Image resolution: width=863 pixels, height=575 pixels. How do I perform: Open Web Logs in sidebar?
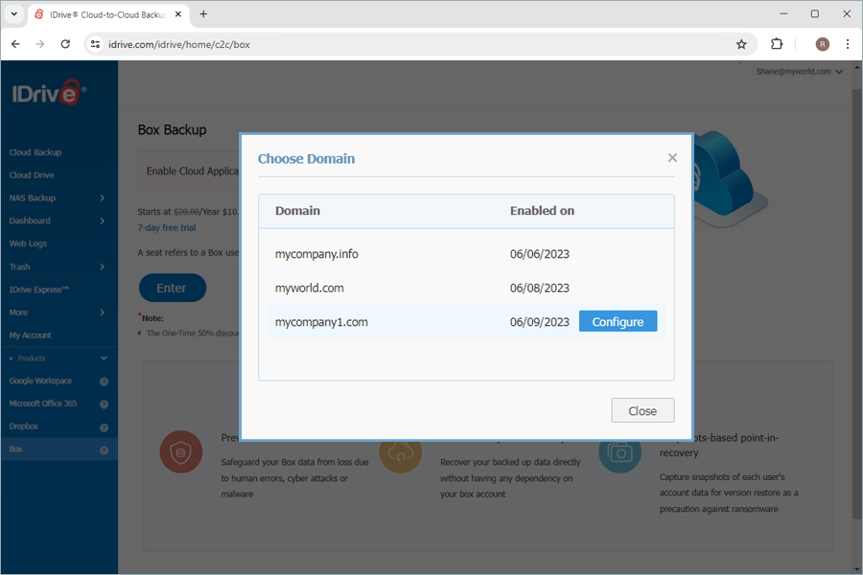28,243
